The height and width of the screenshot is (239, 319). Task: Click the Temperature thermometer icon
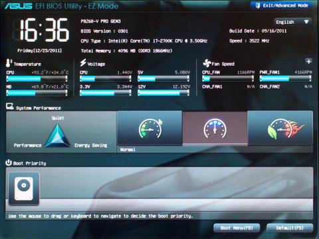pos(9,63)
